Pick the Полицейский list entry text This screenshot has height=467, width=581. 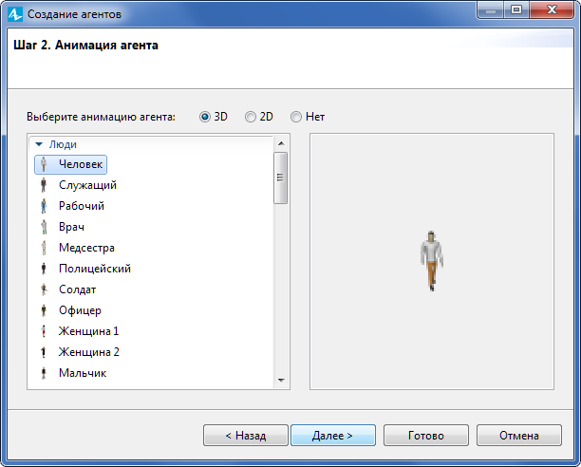click(95, 269)
